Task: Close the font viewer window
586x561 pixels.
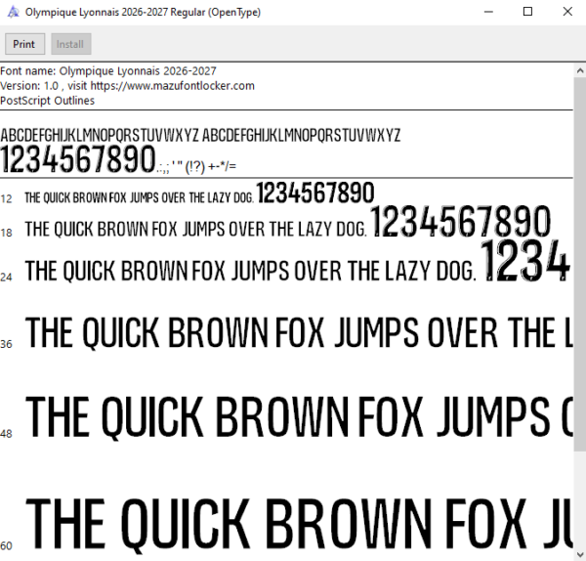Action: 567,12
